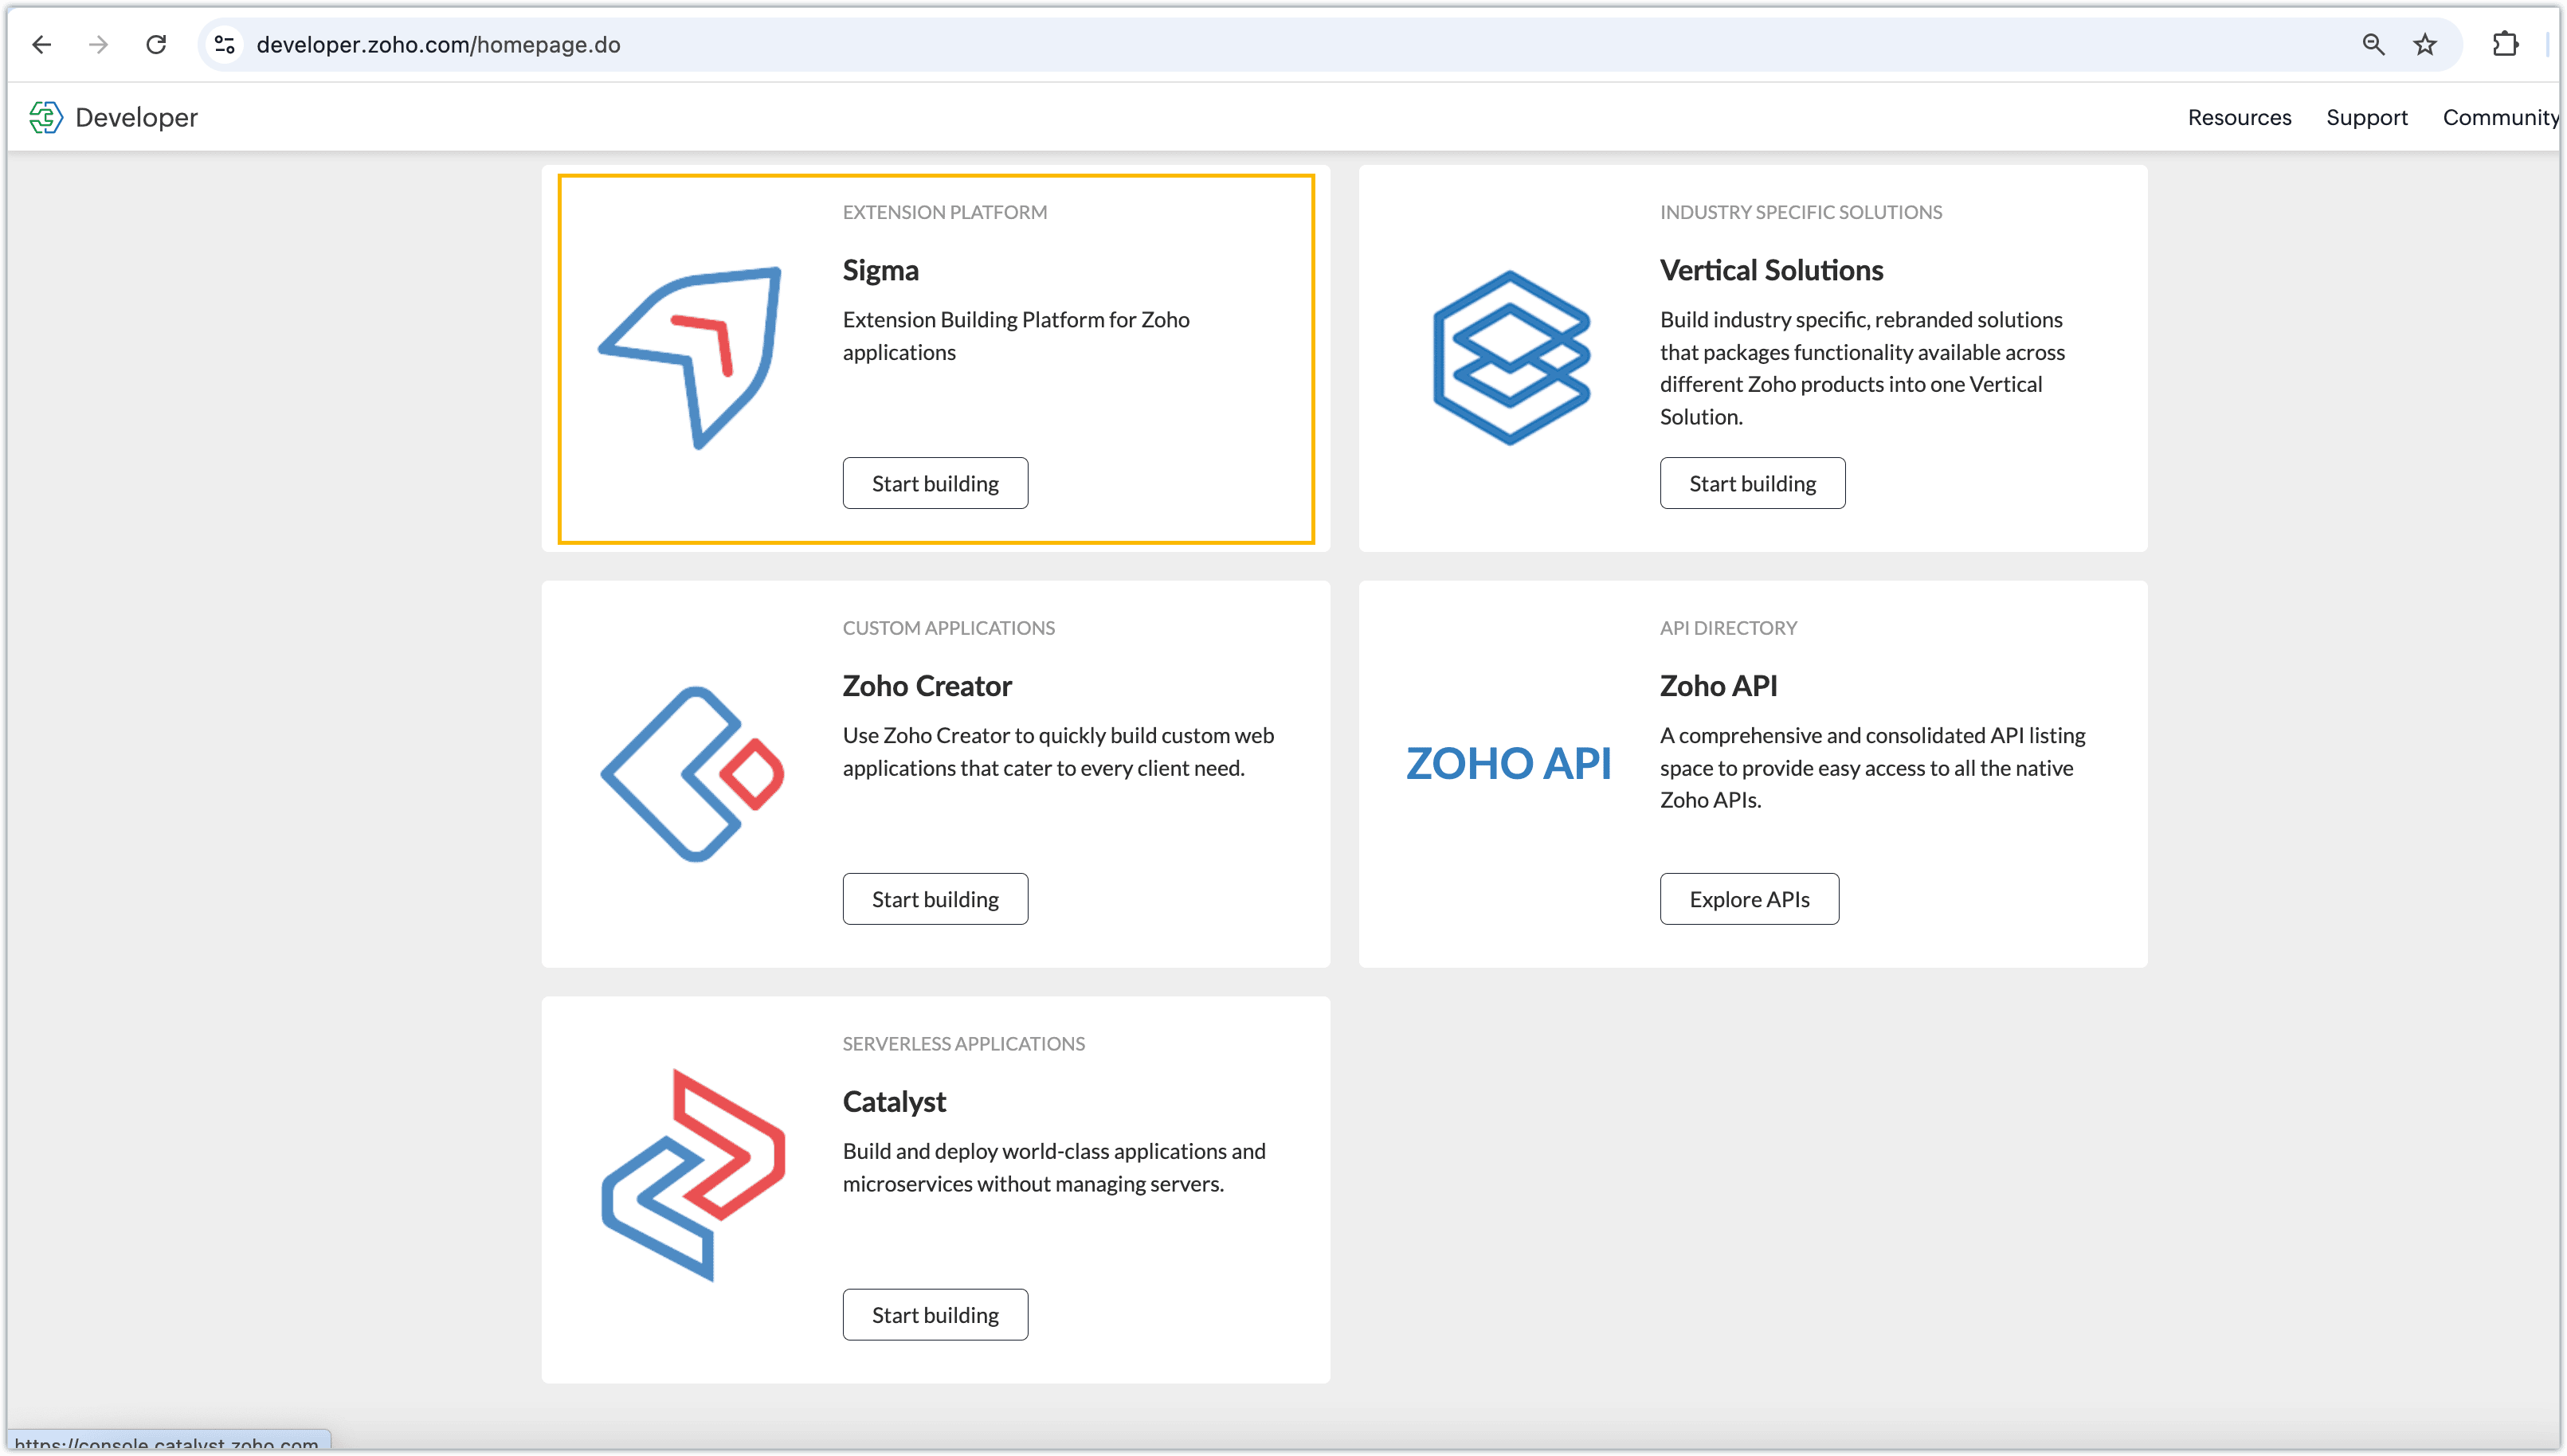Screen dimensions: 2567x1456
Task: Open site information icon in address bar
Action: (x=225, y=44)
